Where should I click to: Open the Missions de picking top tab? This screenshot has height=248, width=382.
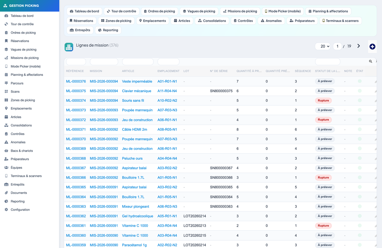(x=240, y=11)
